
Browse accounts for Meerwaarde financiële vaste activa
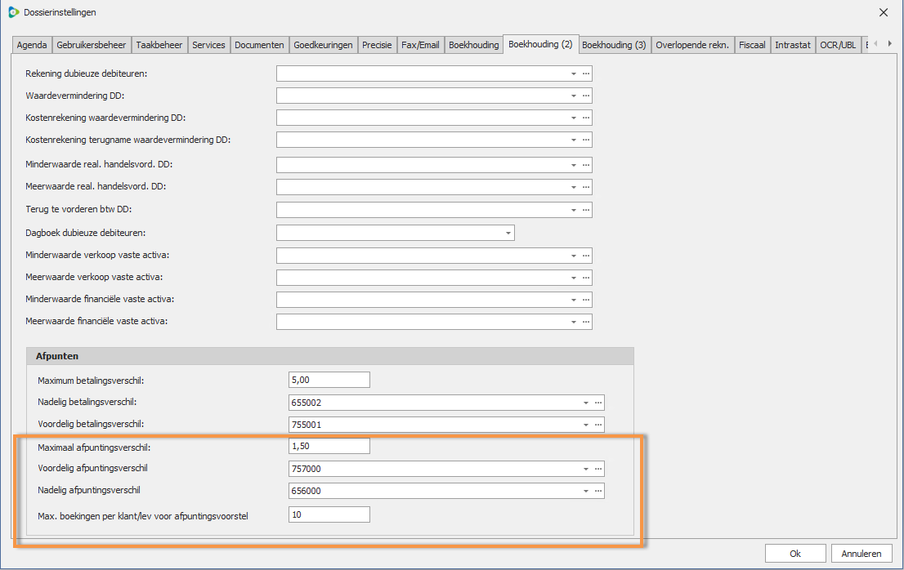586,321
